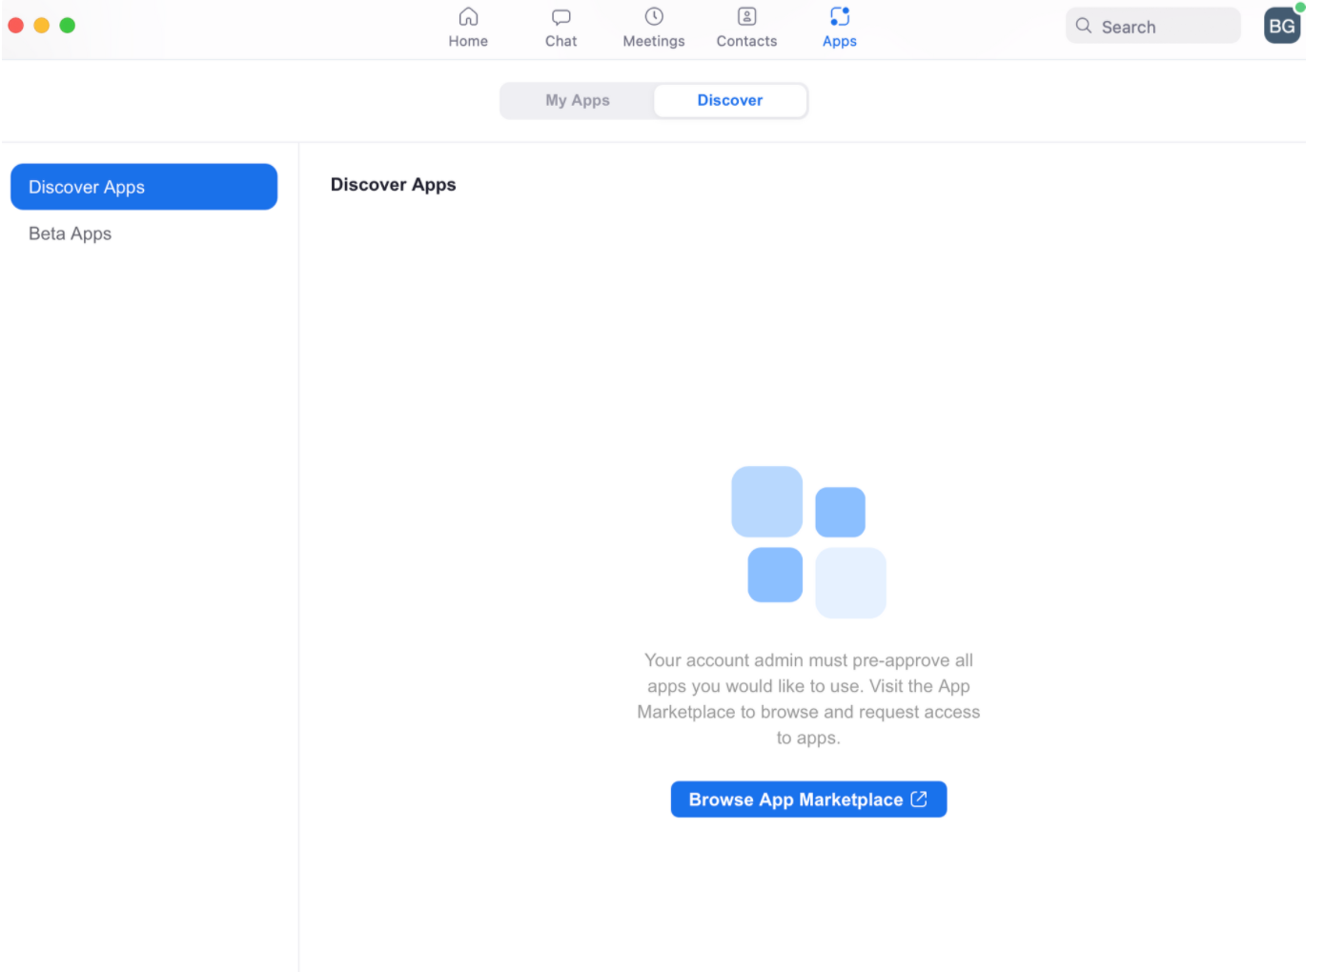
Task: Click the green status dot on the avatar
Action: pos(1300,8)
